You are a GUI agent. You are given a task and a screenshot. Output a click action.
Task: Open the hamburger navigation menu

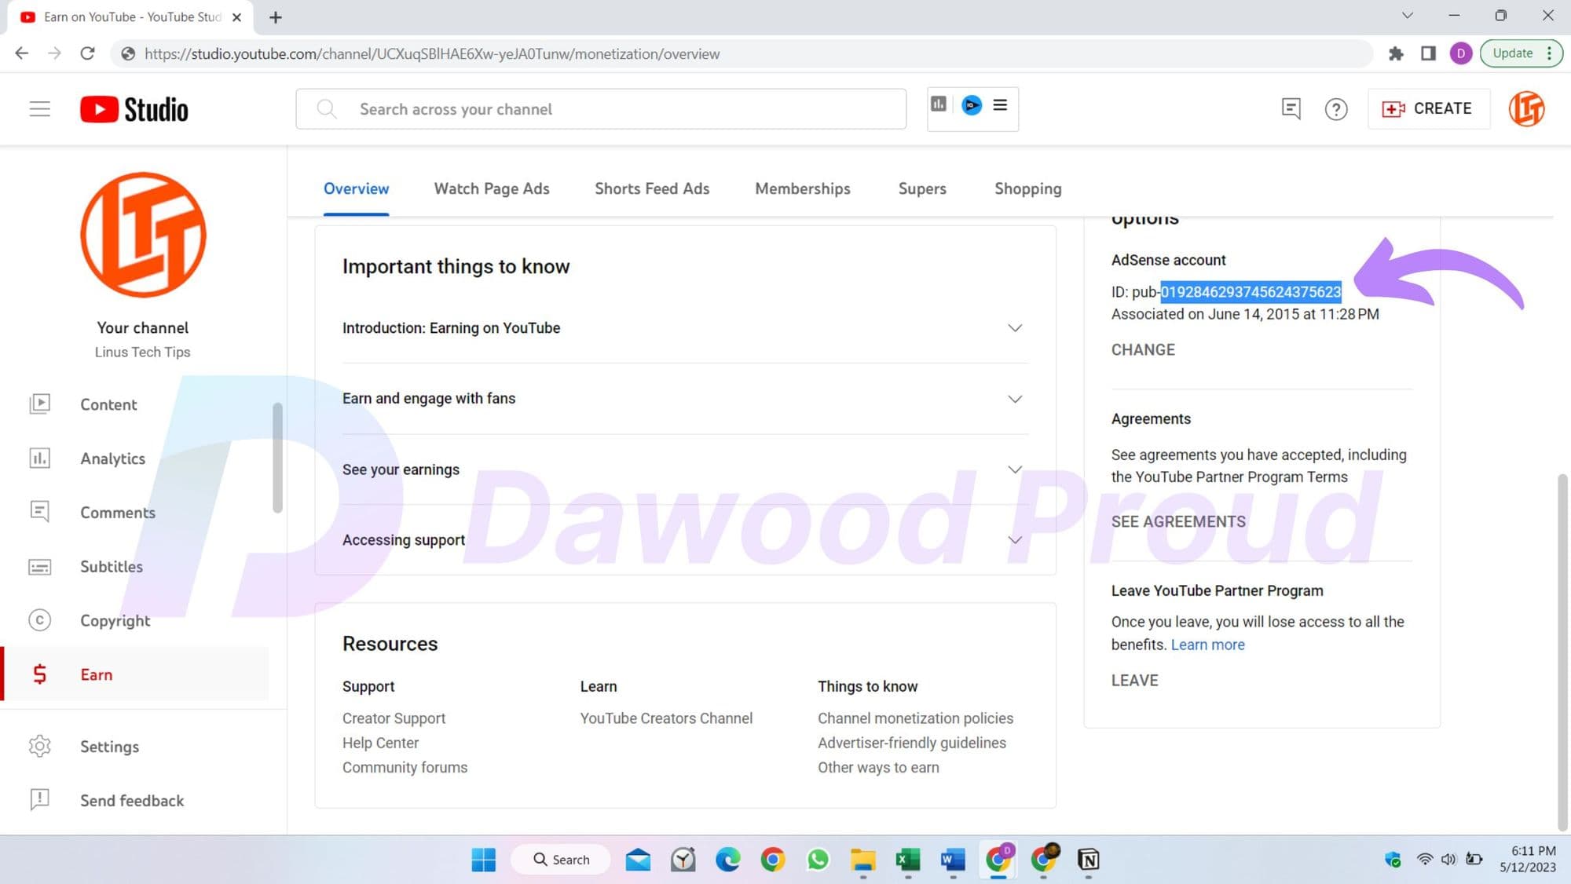pyautogui.click(x=39, y=109)
